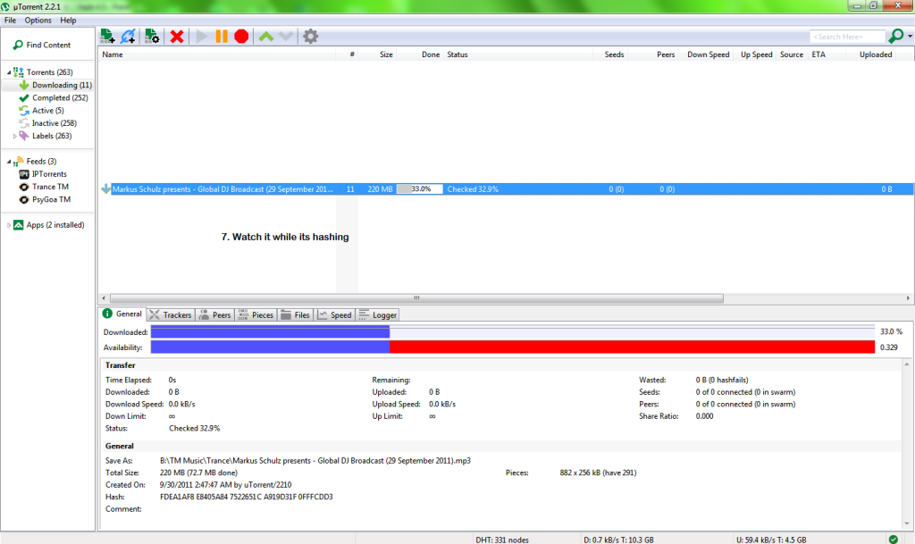Sort by the ETA column header
Image resolution: width=915 pixels, height=544 pixels.
[x=827, y=54]
